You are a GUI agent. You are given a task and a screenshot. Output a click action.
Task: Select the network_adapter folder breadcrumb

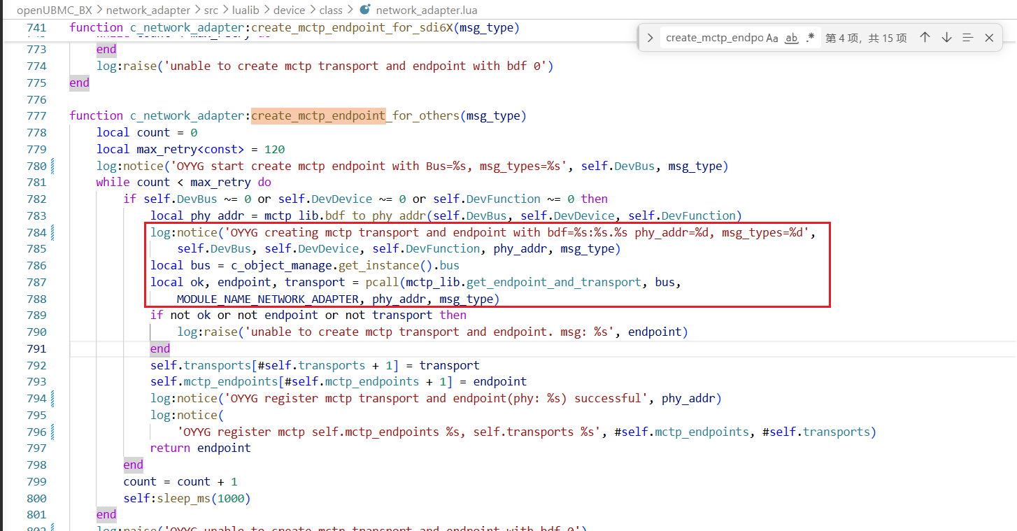pyautogui.click(x=147, y=10)
